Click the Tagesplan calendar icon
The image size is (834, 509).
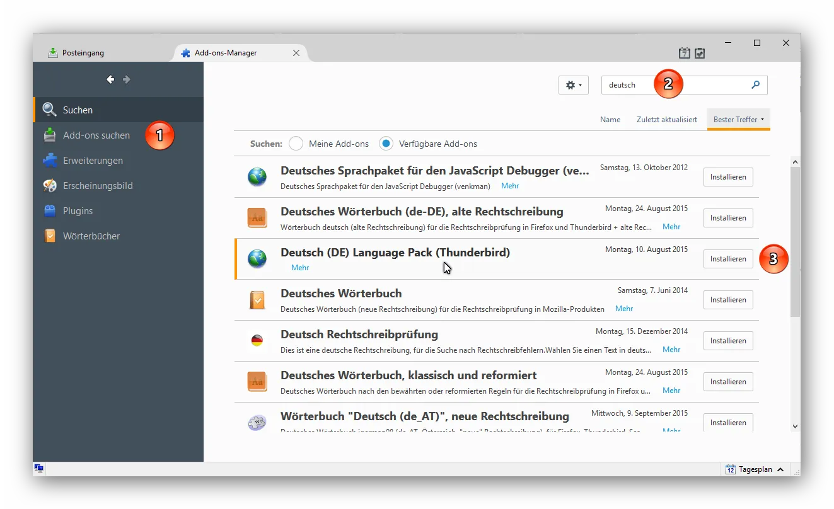tap(731, 469)
